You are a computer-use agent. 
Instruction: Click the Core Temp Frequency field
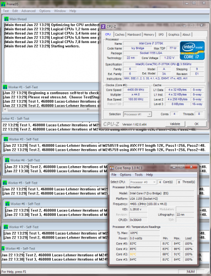[x=161, y=204]
